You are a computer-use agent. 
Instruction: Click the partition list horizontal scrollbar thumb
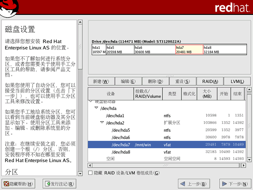[x=166, y=165]
